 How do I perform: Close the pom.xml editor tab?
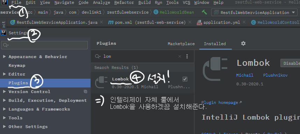[x=190, y=22]
